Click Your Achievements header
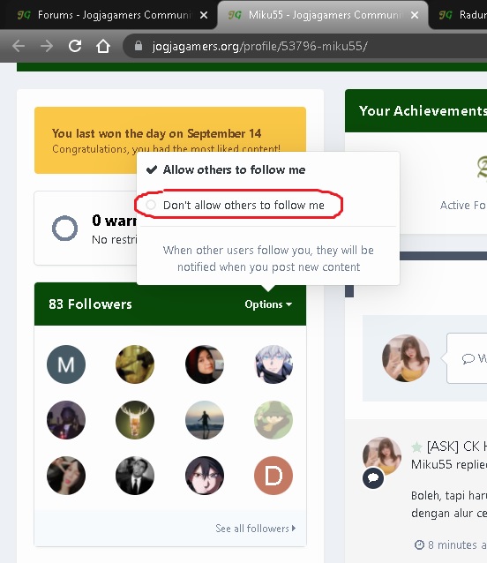Viewport: 487px width, 563px height. 423,111
